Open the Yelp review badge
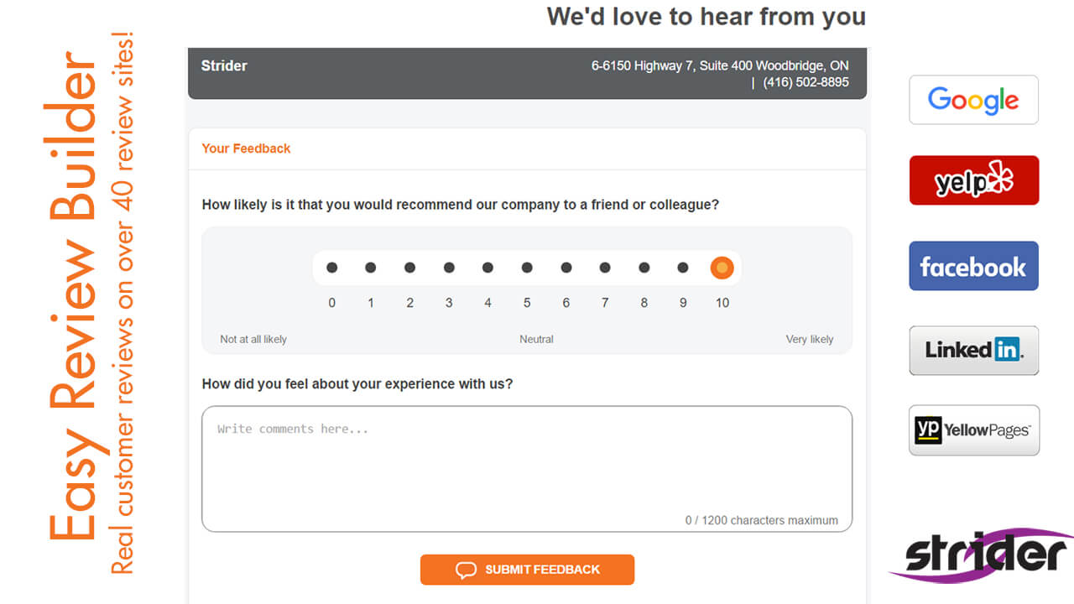Viewport: 1074px width, 604px height. click(974, 180)
